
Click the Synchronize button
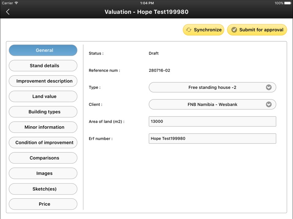coord(203,30)
